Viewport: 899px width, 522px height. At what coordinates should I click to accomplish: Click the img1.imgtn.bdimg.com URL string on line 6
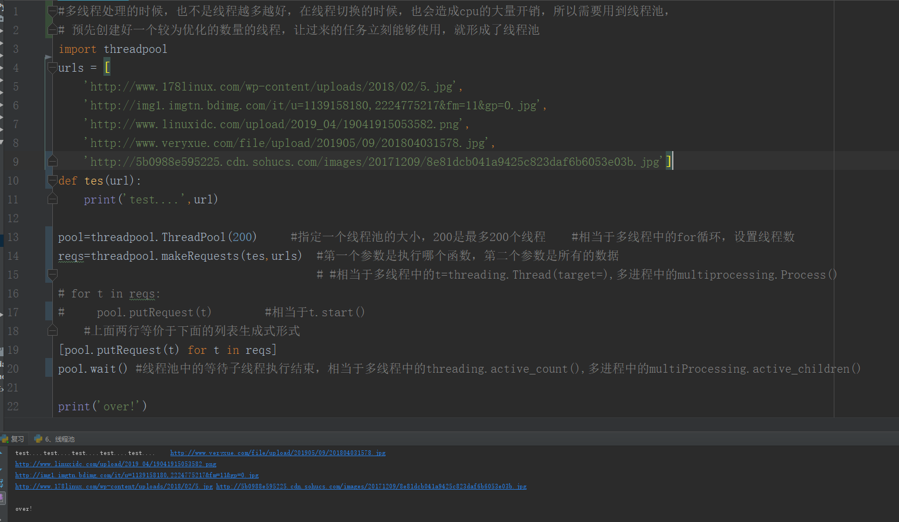[x=313, y=106]
